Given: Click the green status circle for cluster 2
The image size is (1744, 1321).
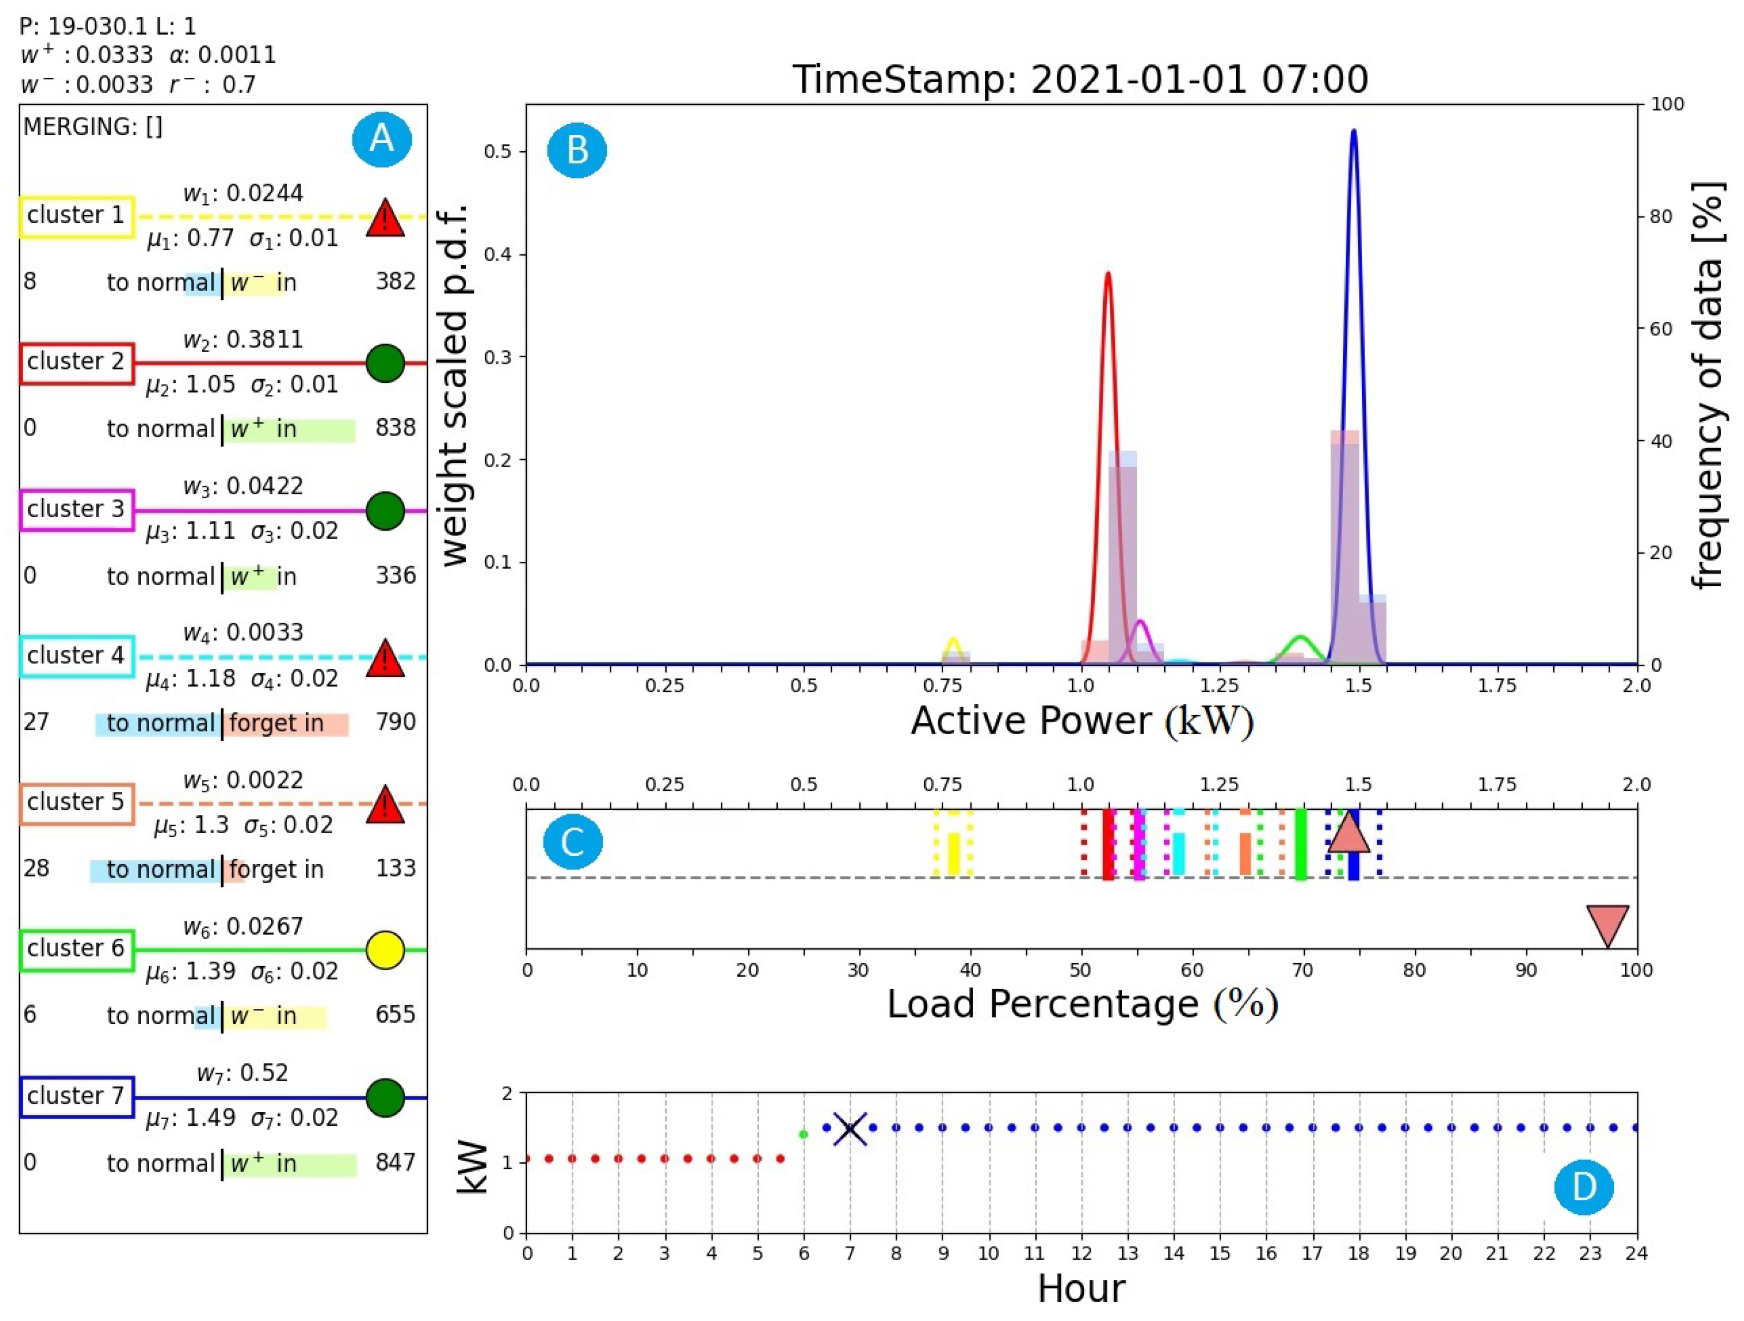Looking at the screenshot, I should tap(385, 363).
